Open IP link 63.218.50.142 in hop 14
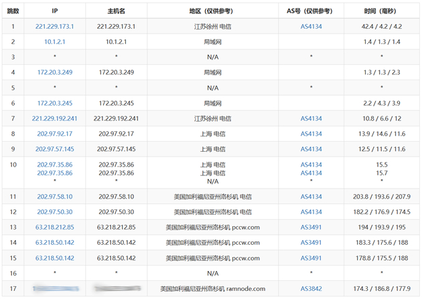 click(x=54, y=243)
